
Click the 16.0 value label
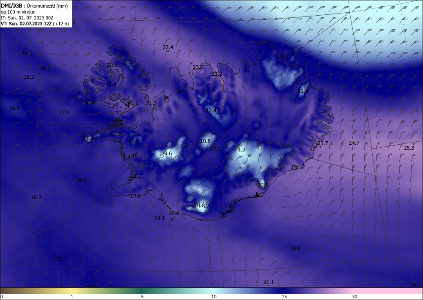tap(81, 180)
